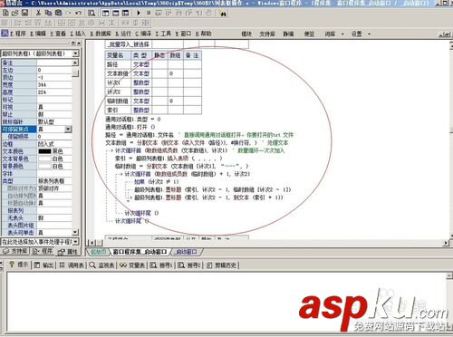
Task: Pick the 文本背景色 white color swatch
Action: tap(44, 159)
